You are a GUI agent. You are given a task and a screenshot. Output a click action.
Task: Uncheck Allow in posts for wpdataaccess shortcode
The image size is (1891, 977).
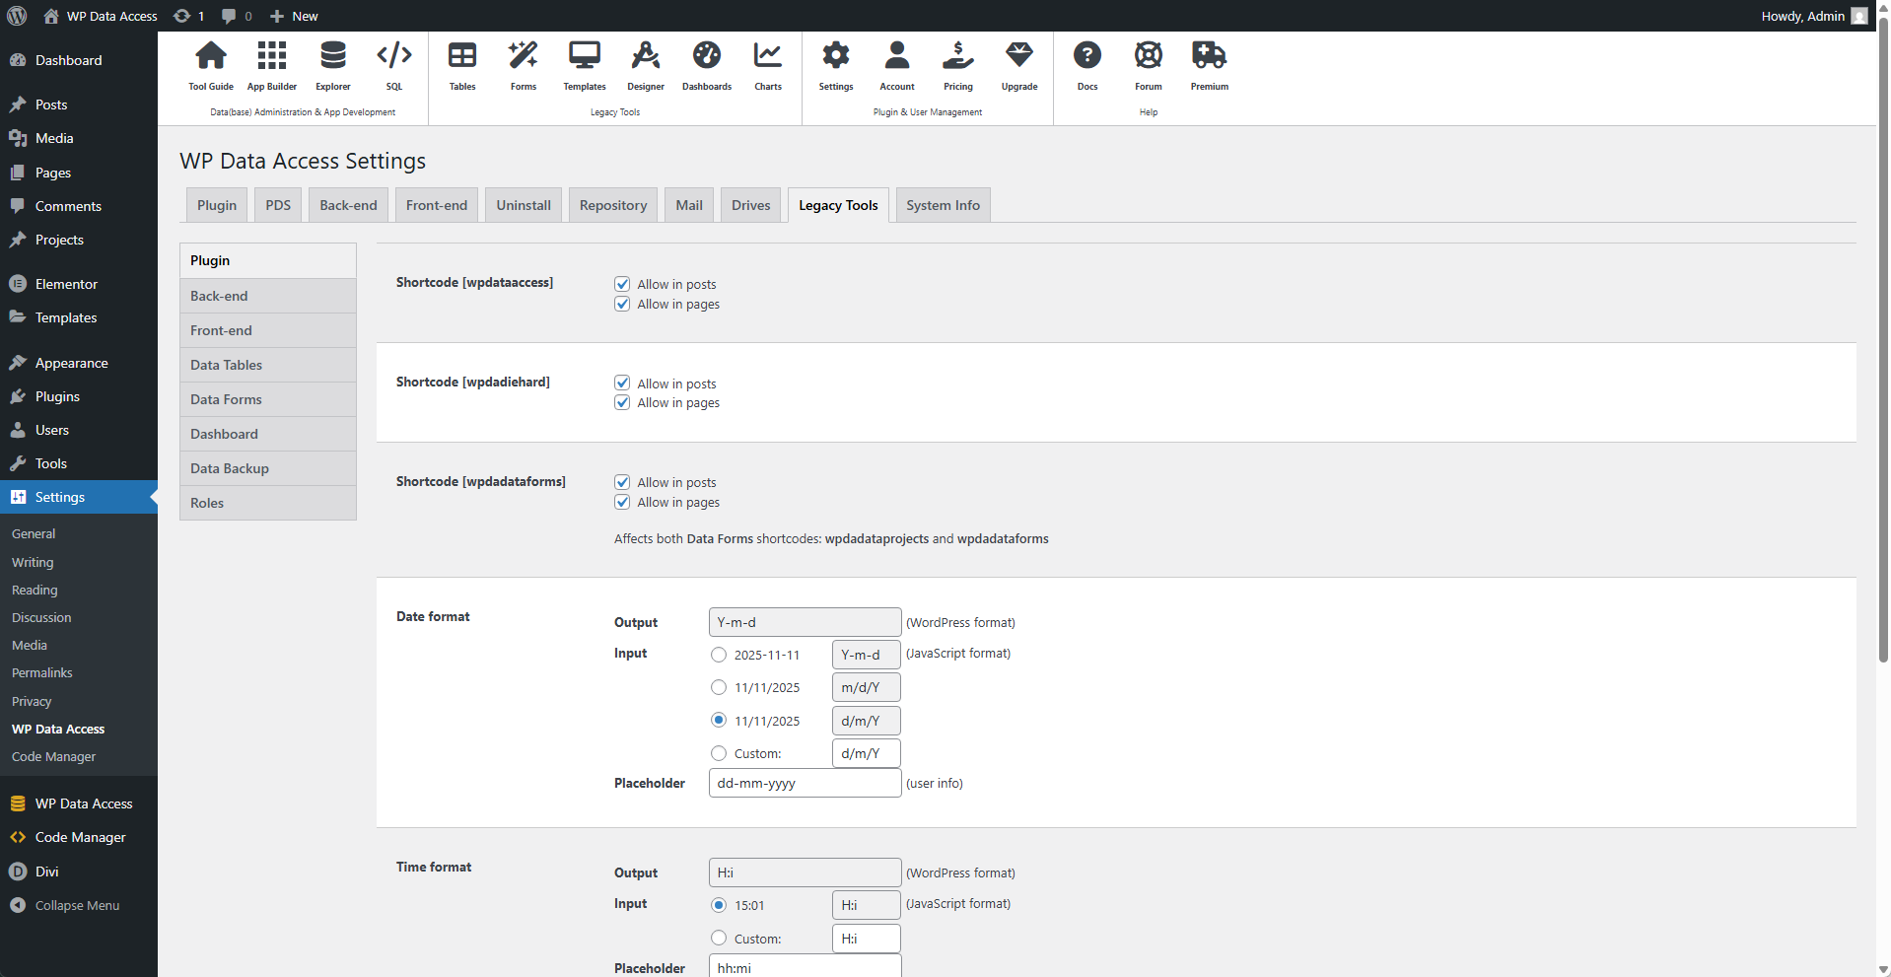[621, 283]
